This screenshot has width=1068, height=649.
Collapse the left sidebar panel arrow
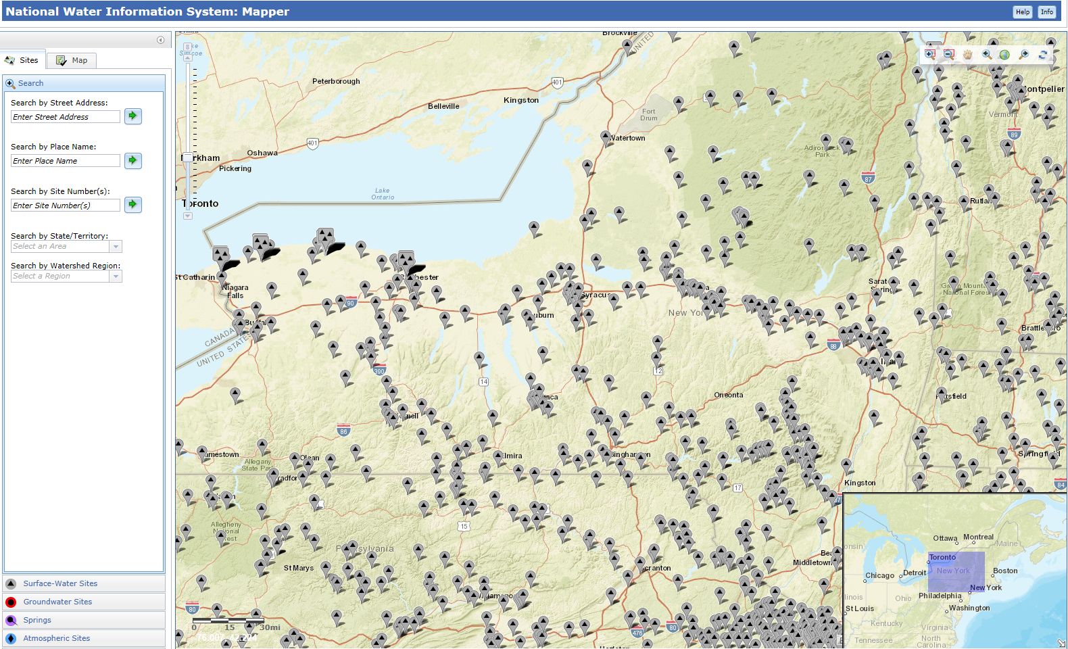160,40
